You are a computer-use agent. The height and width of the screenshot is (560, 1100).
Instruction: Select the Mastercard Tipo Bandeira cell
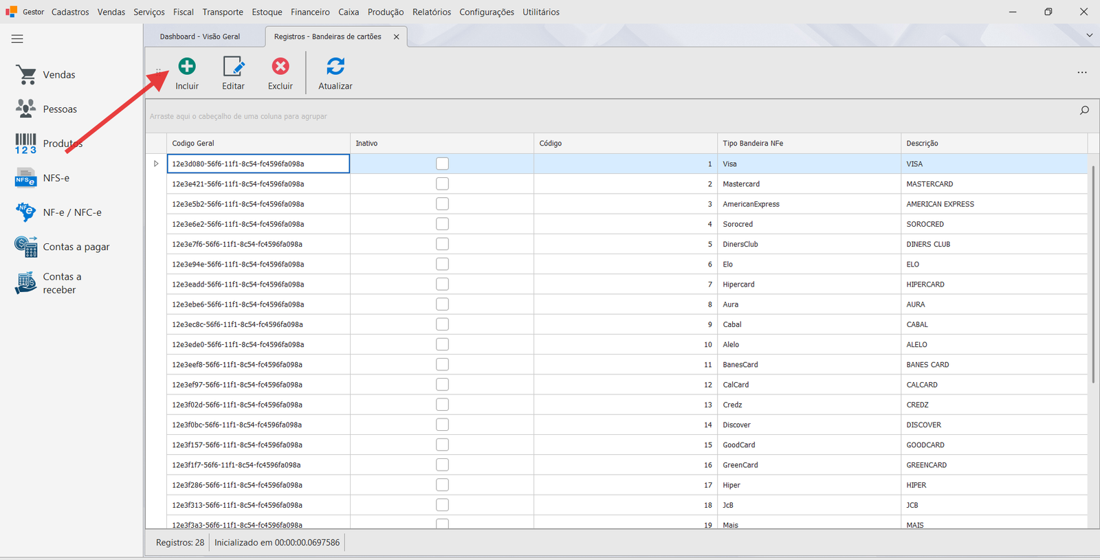[x=809, y=183]
